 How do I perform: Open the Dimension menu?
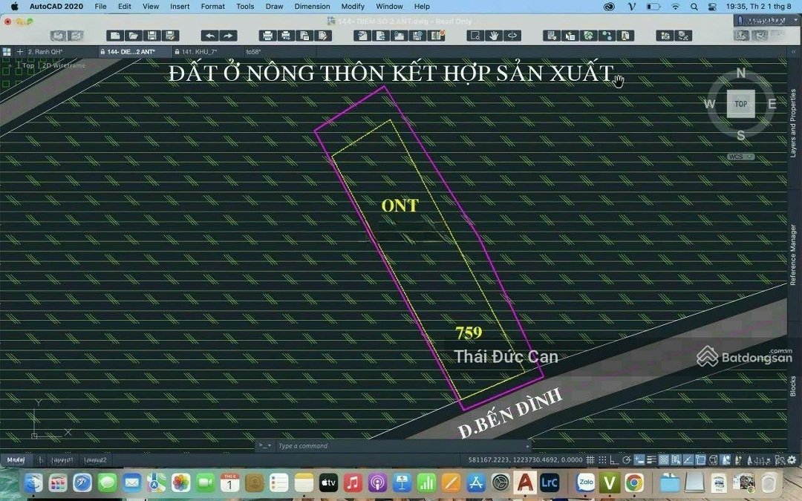click(x=312, y=7)
